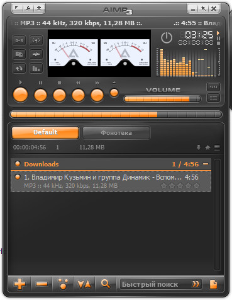Image resolution: width=232 pixels, height=300 pixels.
Task: Click the power scheduler icon
Action: pos(167,38)
